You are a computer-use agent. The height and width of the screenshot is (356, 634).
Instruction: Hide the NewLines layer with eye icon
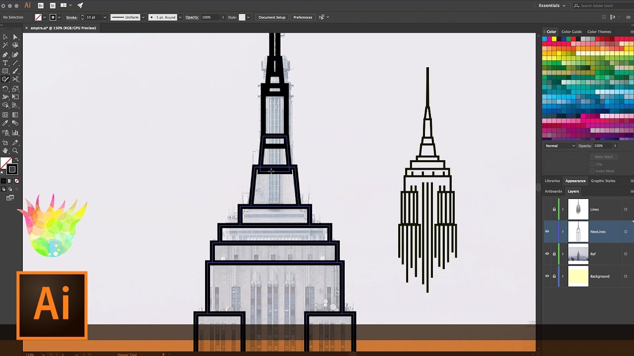(x=547, y=231)
